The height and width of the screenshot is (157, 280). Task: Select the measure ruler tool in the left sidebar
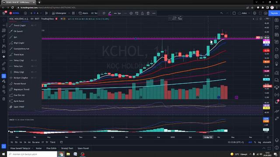[3, 64]
